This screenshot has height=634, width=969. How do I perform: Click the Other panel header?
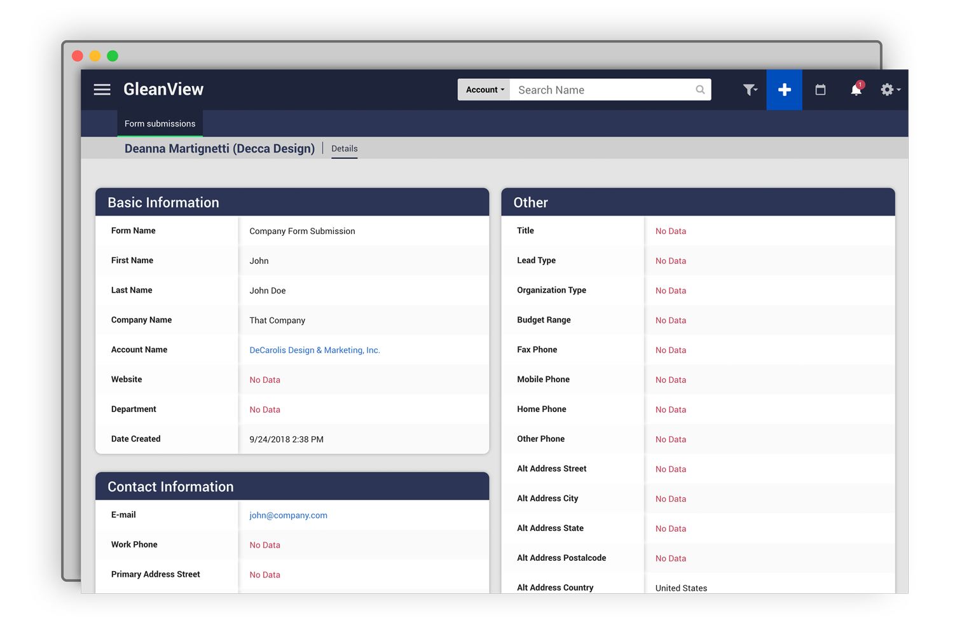(x=698, y=202)
